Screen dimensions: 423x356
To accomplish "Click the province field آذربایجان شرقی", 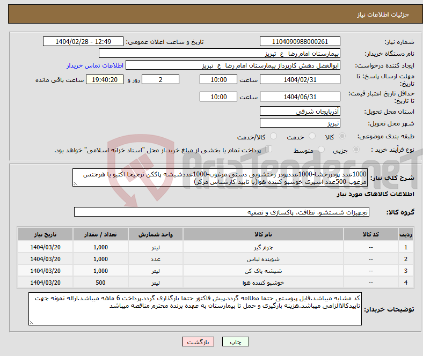I will click(300, 111).
